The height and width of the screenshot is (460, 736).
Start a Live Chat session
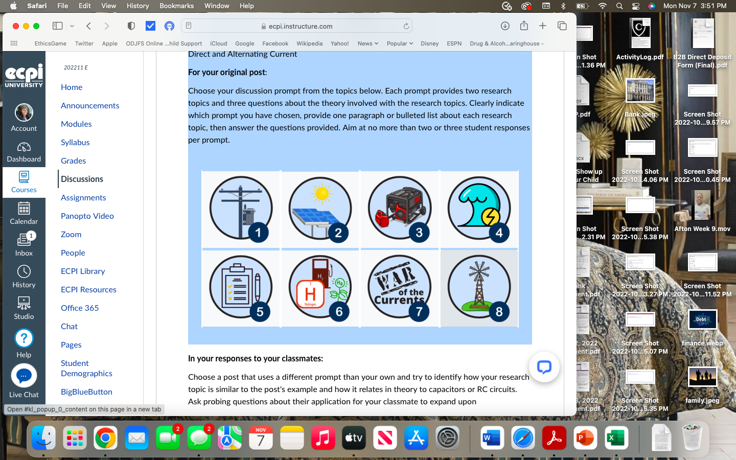click(x=24, y=381)
